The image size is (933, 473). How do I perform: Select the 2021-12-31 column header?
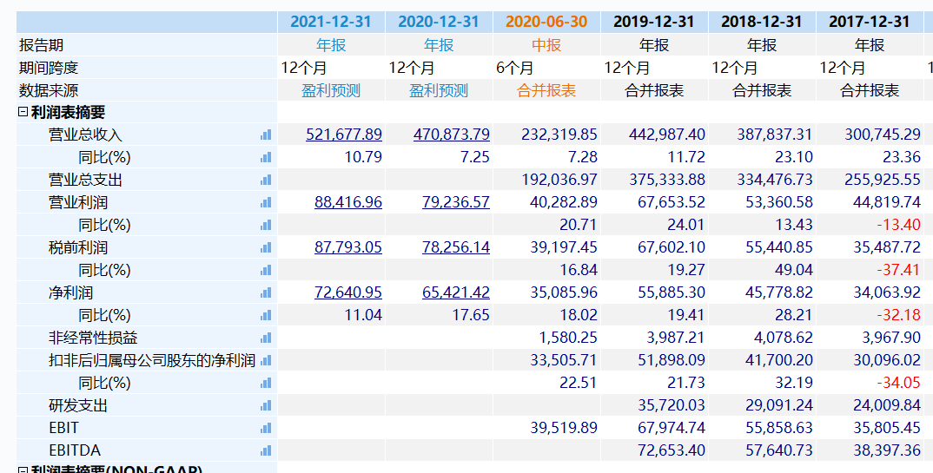coord(331,22)
